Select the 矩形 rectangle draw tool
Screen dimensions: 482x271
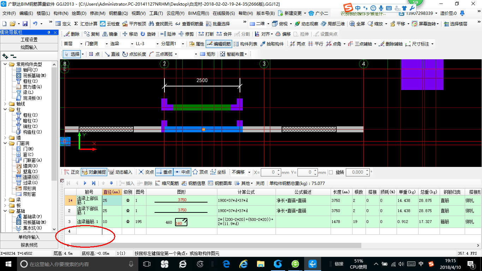click(207, 54)
